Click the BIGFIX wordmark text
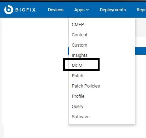Screen dimensions: 146x138 point(26,10)
